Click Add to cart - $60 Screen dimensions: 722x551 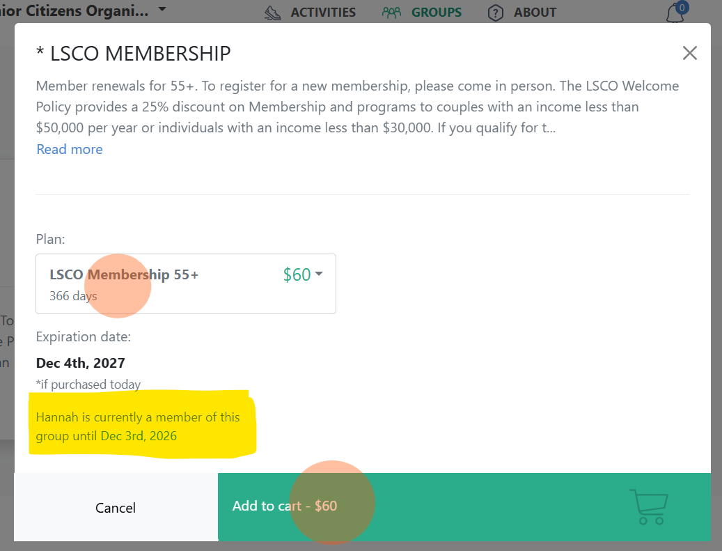[285, 506]
